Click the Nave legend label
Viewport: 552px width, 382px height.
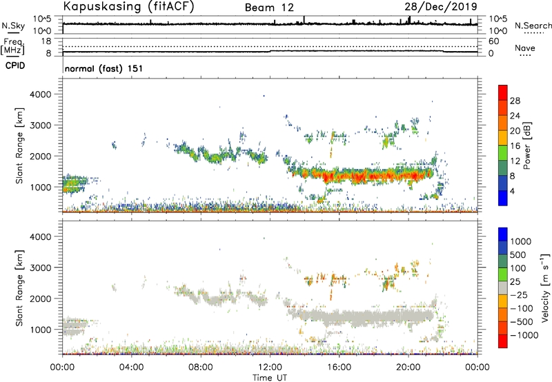click(x=525, y=48)
